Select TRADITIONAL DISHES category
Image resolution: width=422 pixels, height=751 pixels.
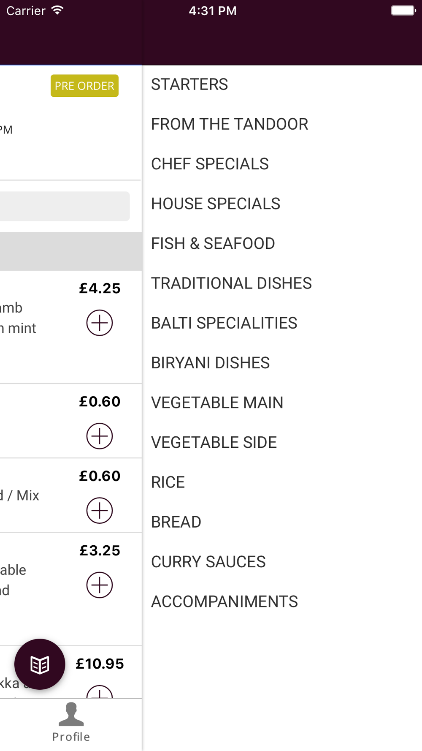pyautogui.click(x=231, y=283)
